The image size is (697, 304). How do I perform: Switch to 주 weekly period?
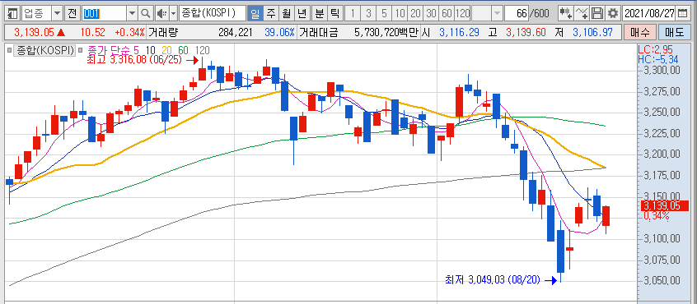(x=270, y=13)
